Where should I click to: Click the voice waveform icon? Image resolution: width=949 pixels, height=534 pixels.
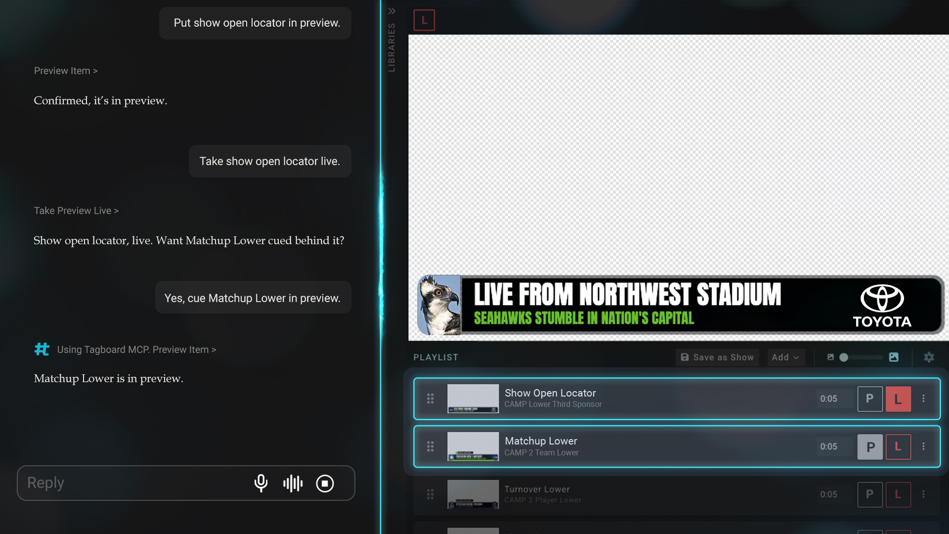(x=293, y=483)
